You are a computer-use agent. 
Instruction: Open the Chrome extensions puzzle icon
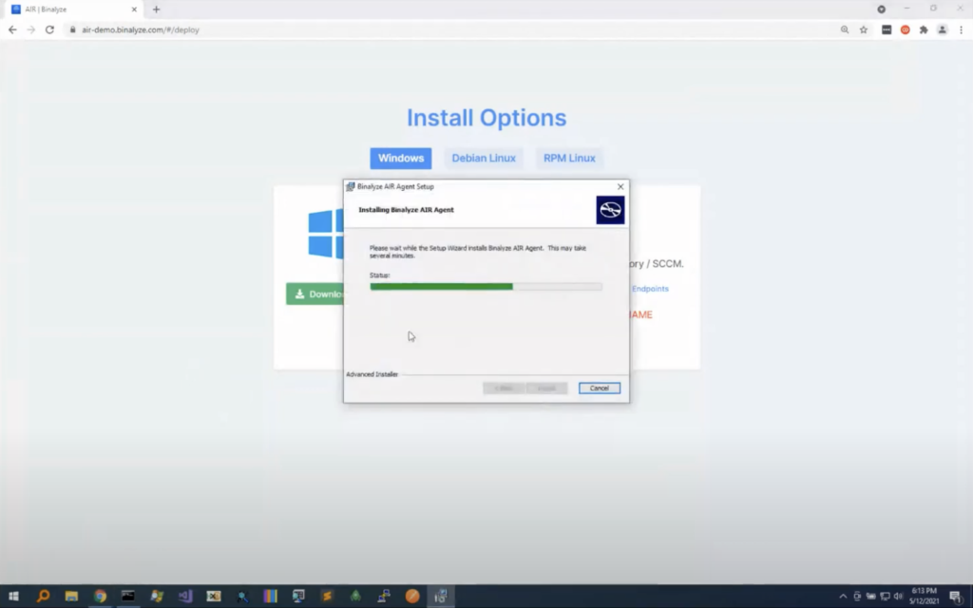click(924, 29)
